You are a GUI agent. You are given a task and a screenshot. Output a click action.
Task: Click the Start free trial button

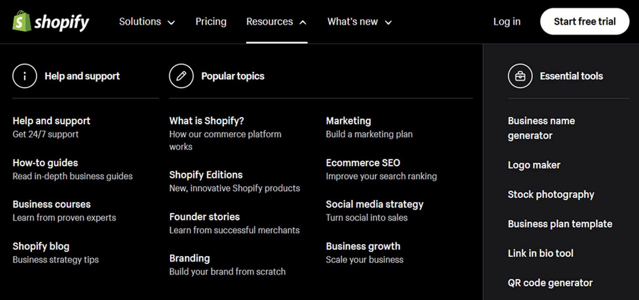(x=585, y=21)
